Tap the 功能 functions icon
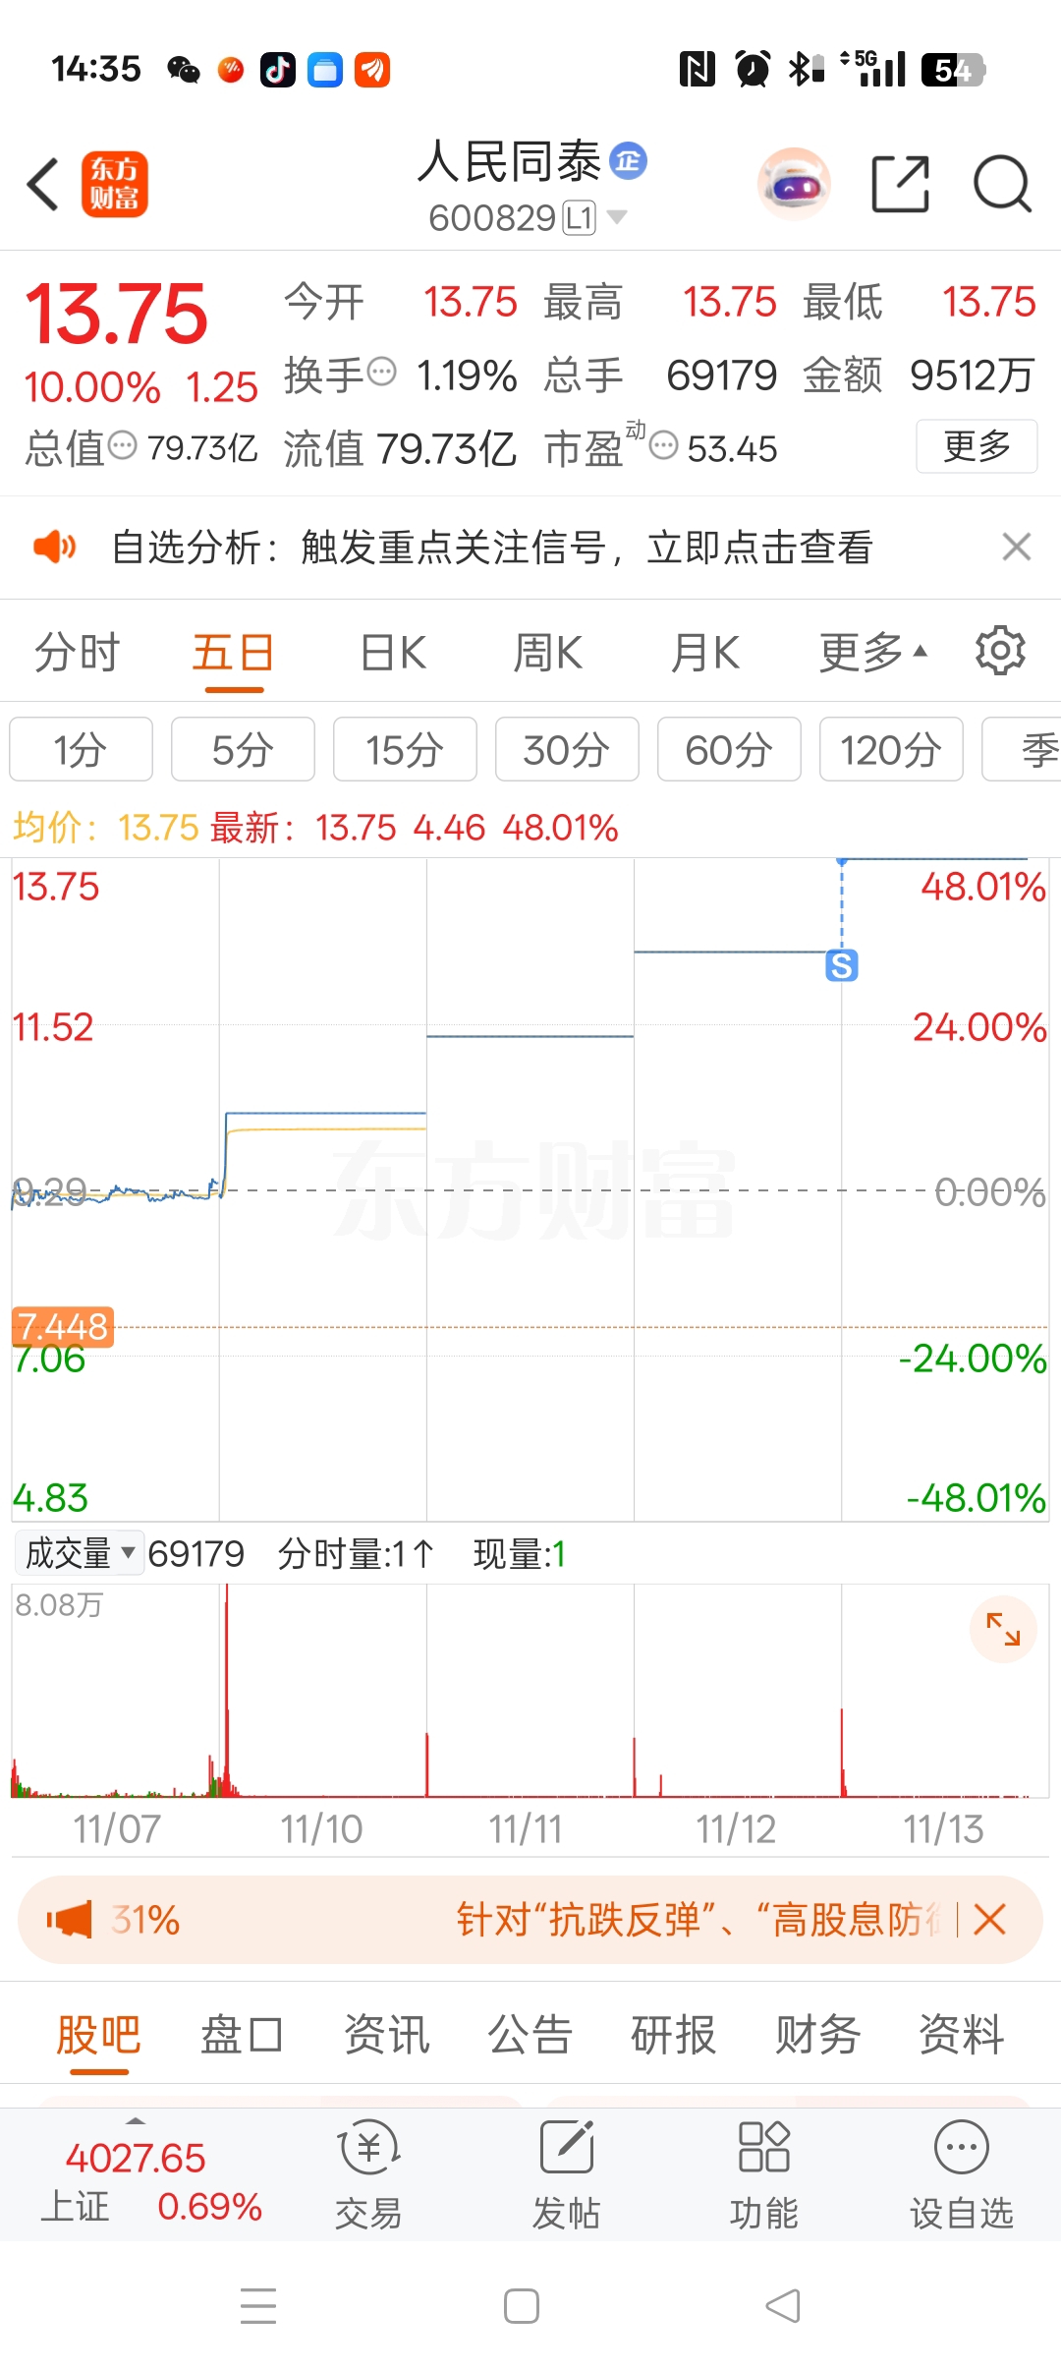The width and height of the screenshot is (1061, 2371). (x=764, y=2173)
